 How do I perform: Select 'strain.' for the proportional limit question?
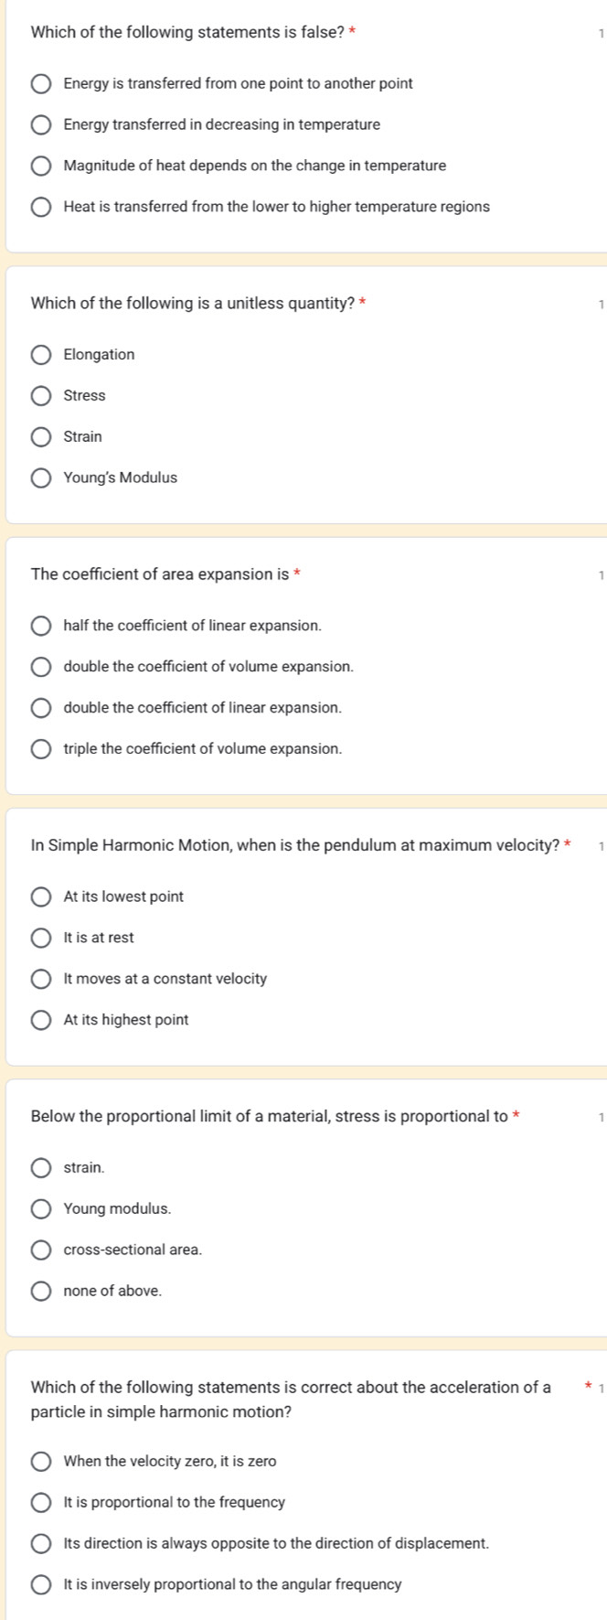pos(42,1168)
